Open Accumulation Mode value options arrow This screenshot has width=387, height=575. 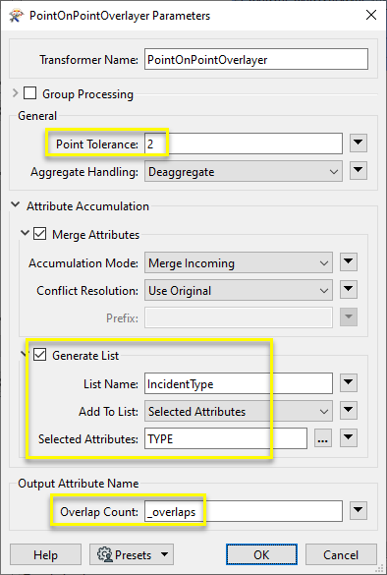[349, 262]
